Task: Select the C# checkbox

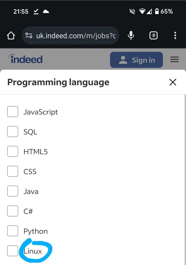Action: click(12, 211)
